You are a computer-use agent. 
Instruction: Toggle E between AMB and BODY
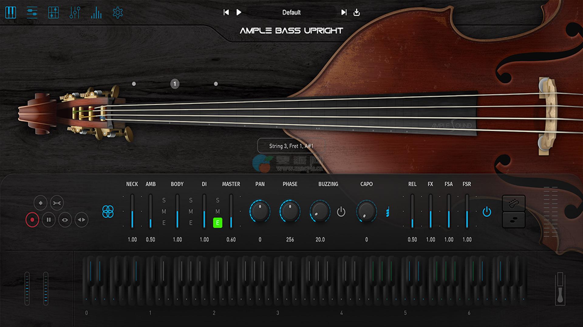point(164,223)
